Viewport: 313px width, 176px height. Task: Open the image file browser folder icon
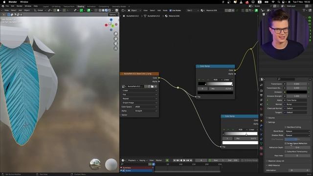click(152, 87)
